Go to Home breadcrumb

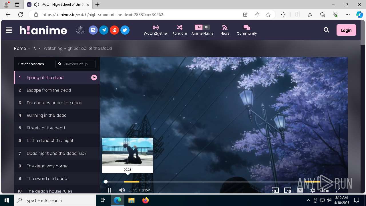[x=20, y=48]
